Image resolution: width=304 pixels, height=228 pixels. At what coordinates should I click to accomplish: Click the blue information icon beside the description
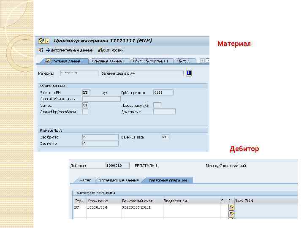click(189, 73)
